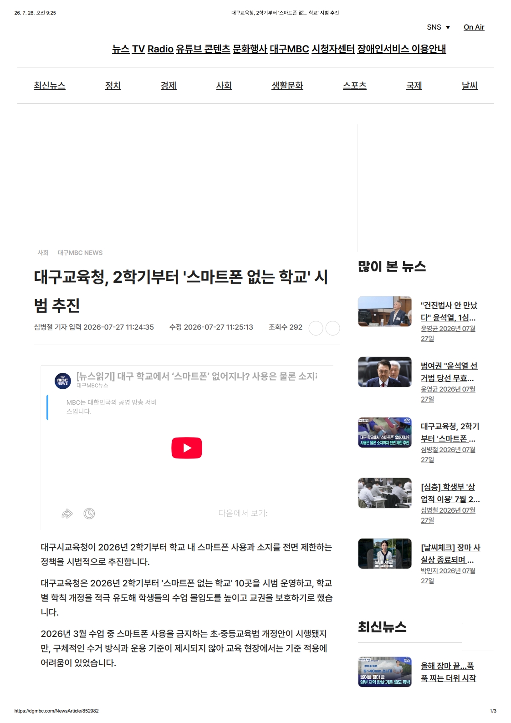Switch to 스포츠 category tab
Screen dimensions: 511x723
point(355,86)
